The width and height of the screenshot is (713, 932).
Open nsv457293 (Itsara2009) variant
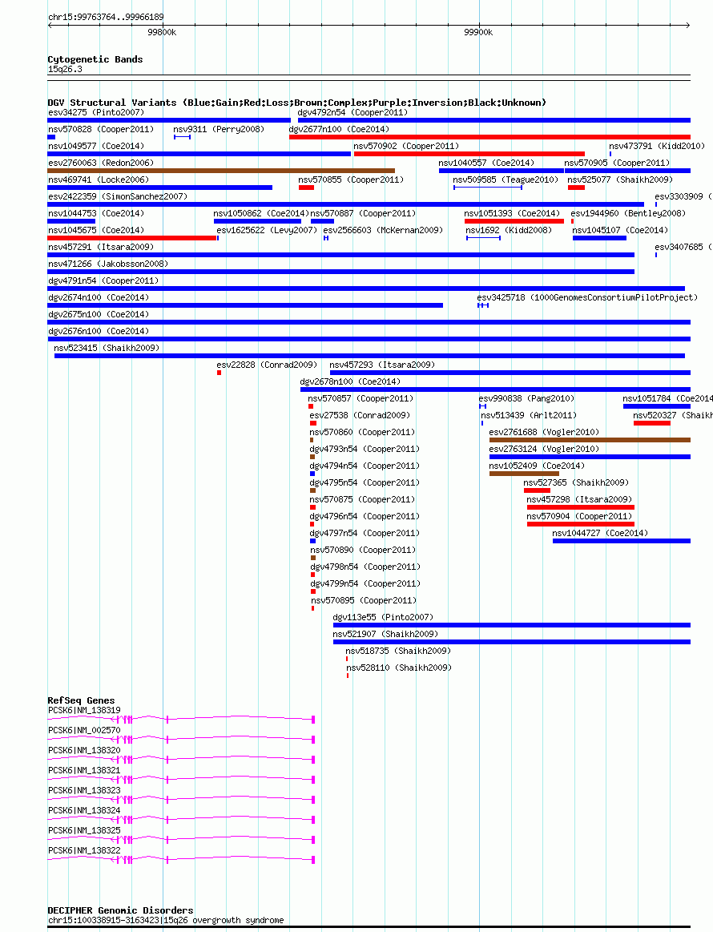pyautogui.click(x=382, y=365)
